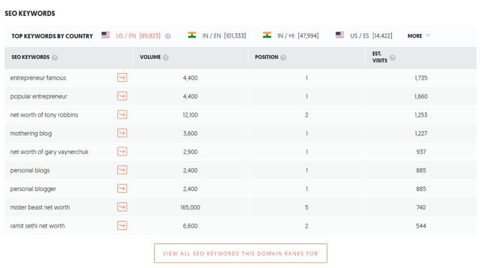Switch to US / ES keywords tab
483x268 pixels.
point(364,35)
